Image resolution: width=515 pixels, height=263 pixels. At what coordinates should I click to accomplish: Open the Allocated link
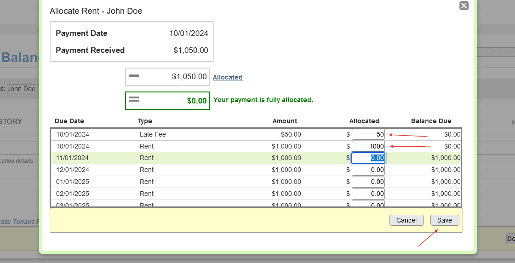click(228, 77)
